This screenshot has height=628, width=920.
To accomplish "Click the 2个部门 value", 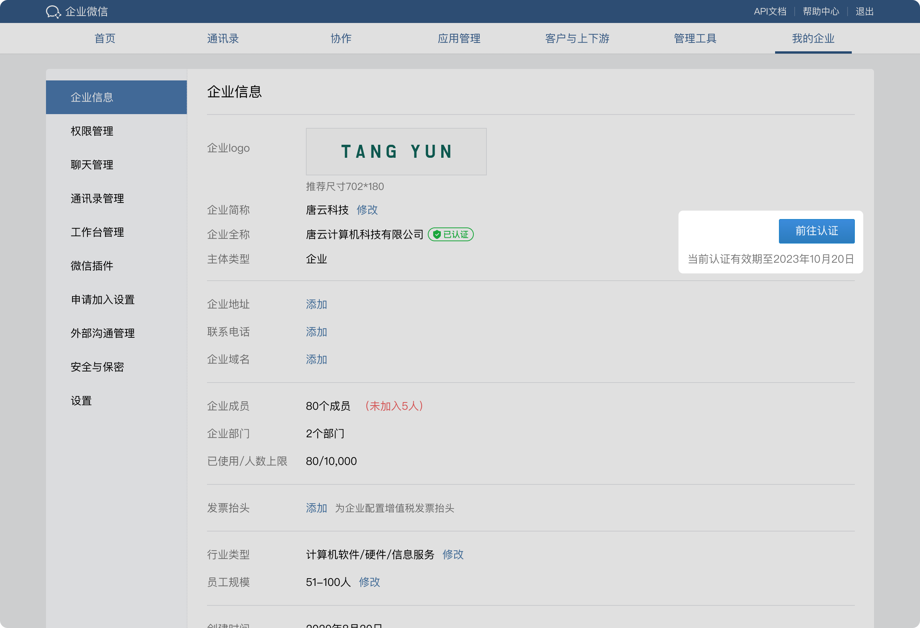I will [x=325, y=434].
